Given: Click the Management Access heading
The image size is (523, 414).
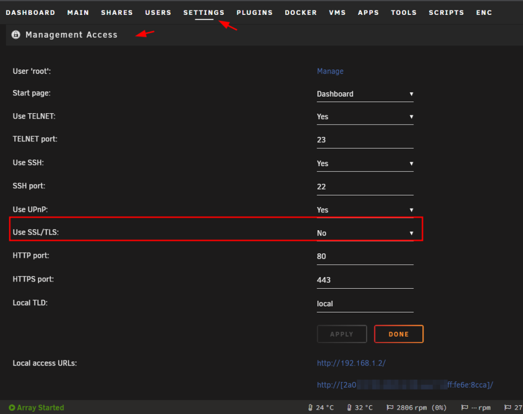Looking at the screenshot, I should [x=71, y=35].
